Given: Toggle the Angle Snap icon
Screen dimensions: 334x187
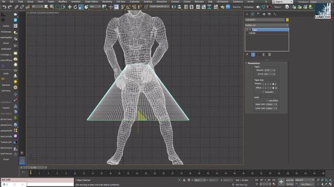Looking at the screenshot, I should pos(128,7).
